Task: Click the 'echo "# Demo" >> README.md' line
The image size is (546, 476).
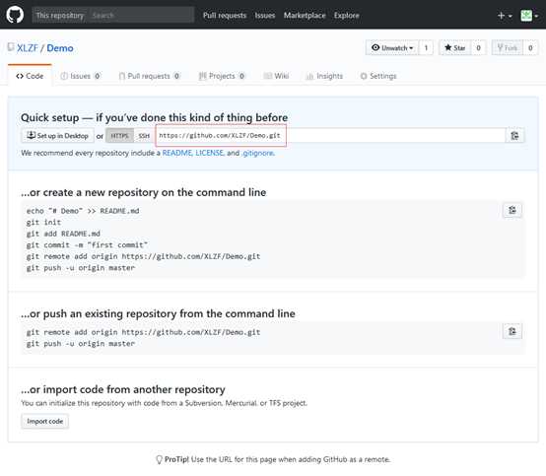Action: [x=83, y=211]
